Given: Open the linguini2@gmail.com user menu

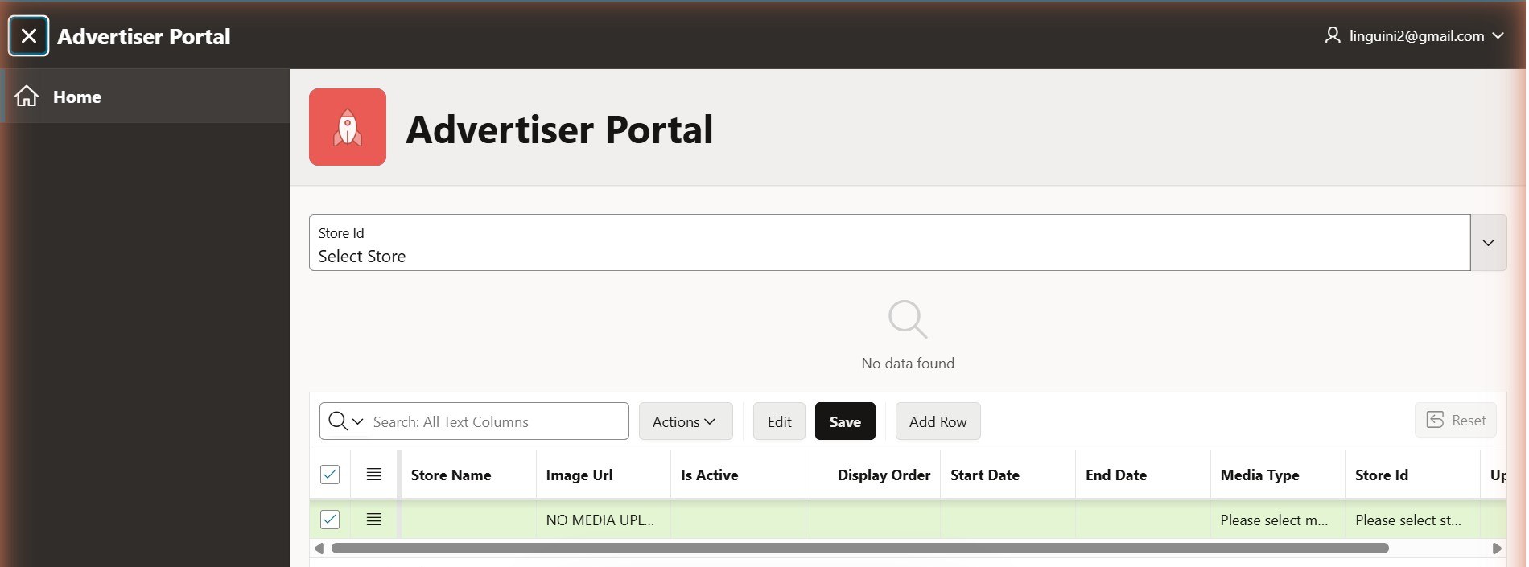Looking at the screenshot, I should click(1414, 35).
